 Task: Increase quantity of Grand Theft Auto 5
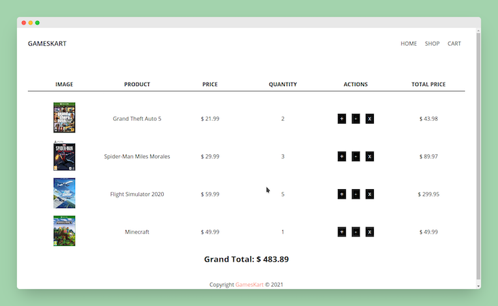click(x=342, y=119)
